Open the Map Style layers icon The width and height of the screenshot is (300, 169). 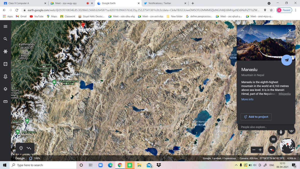pyautogui.click(x=5, y=89)
